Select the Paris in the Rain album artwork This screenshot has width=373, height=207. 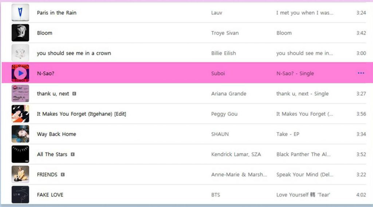click(x=20, y=12)
